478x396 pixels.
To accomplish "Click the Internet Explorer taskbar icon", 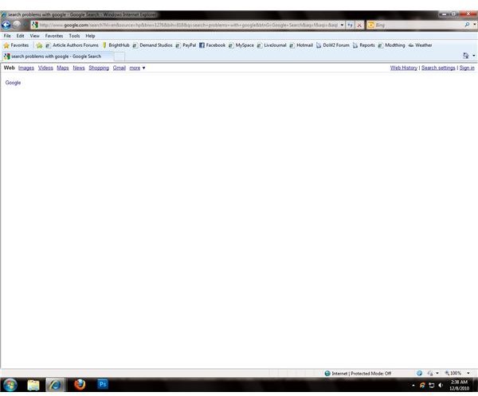I will tap(55, 385).
